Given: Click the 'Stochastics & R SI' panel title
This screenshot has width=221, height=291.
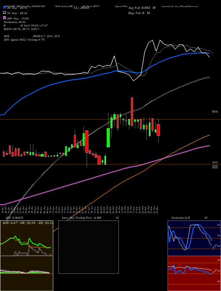Looking at the screenshot, I should point(189,218).
